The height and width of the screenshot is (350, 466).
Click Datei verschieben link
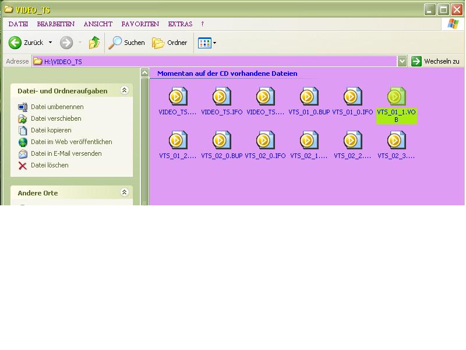pos(56,118)
